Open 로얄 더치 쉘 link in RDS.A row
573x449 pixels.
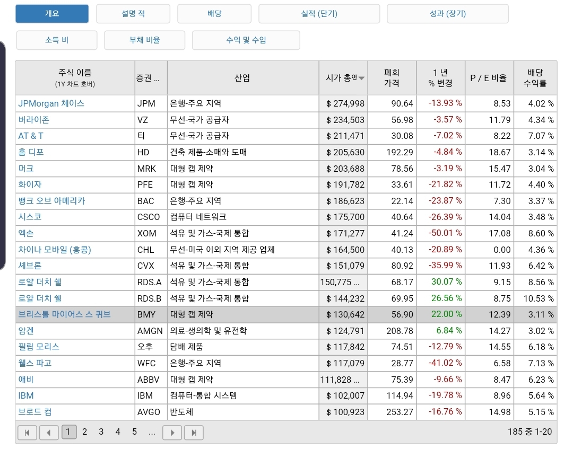[40, 282]
